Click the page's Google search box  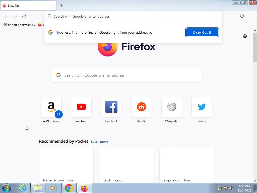point(126,75)
